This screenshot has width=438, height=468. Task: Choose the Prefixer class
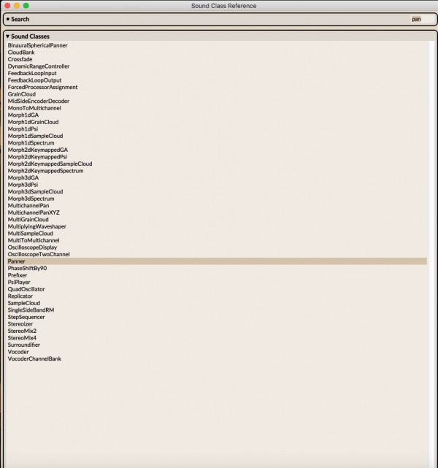coord(18,275)
